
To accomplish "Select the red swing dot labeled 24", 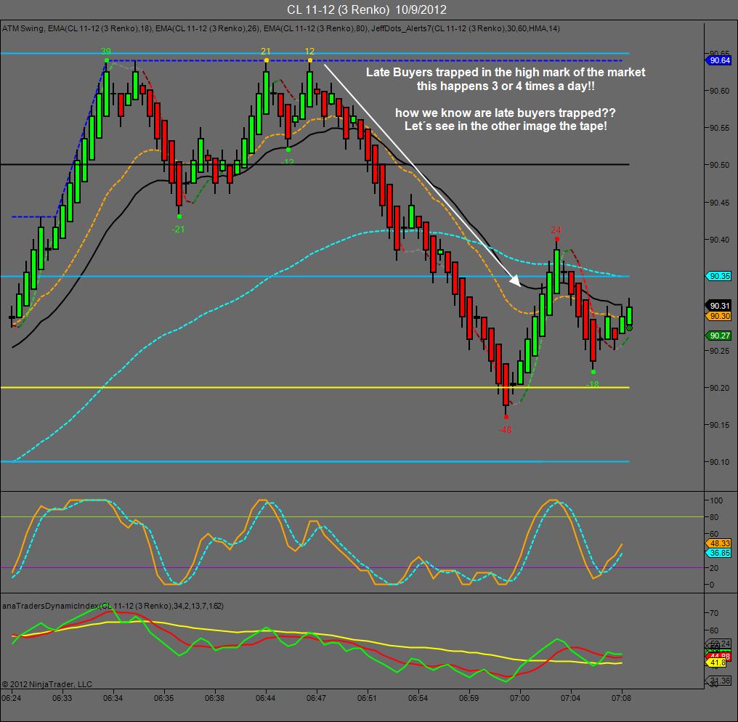I will pyautogui.click(x=557, y=239).
